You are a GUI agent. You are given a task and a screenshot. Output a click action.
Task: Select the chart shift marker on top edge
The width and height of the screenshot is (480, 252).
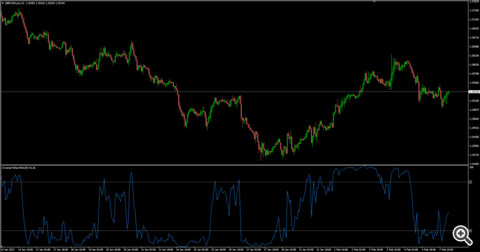coord(374,1)
